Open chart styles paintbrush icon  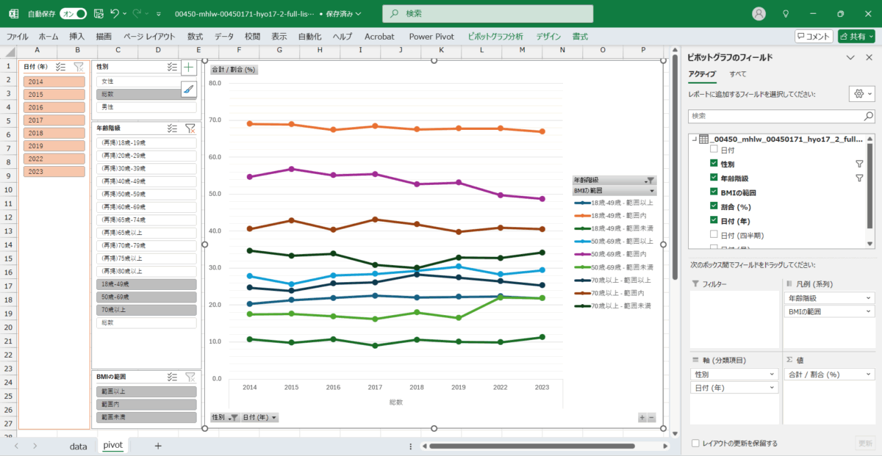pyautogui.click(x=189, y=89)
